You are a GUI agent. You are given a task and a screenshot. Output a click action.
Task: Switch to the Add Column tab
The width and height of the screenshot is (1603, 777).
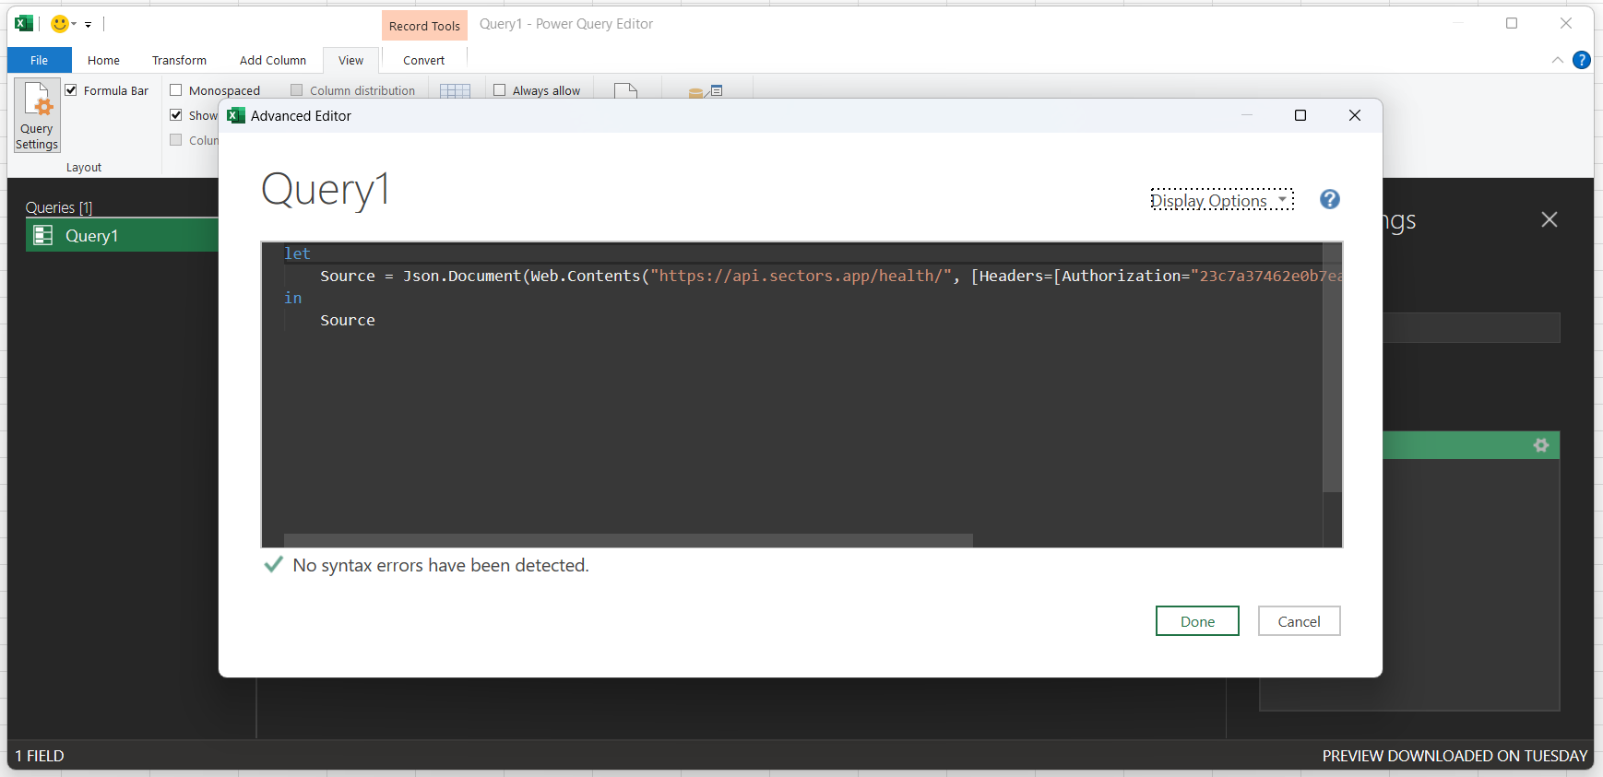pyautogui.click(x=273, y=60)
